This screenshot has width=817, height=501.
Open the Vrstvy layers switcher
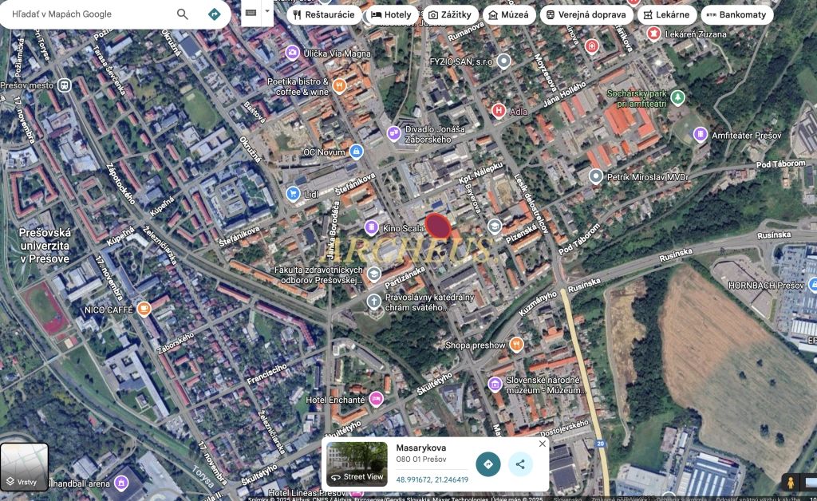[x=26, y=465]
